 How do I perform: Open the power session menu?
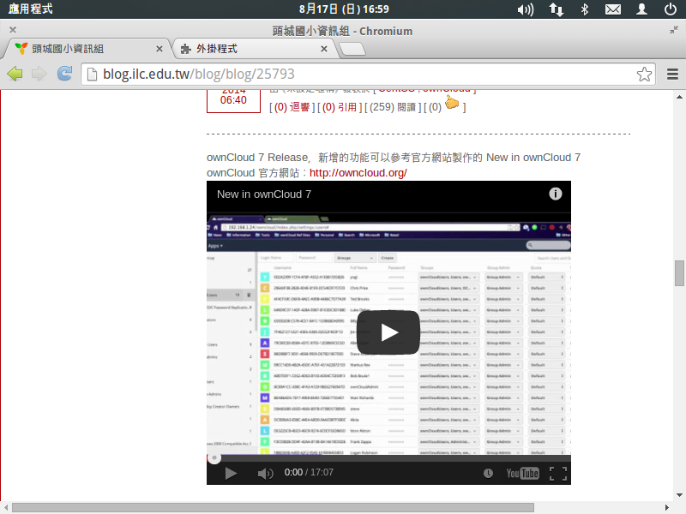point(671,9)
